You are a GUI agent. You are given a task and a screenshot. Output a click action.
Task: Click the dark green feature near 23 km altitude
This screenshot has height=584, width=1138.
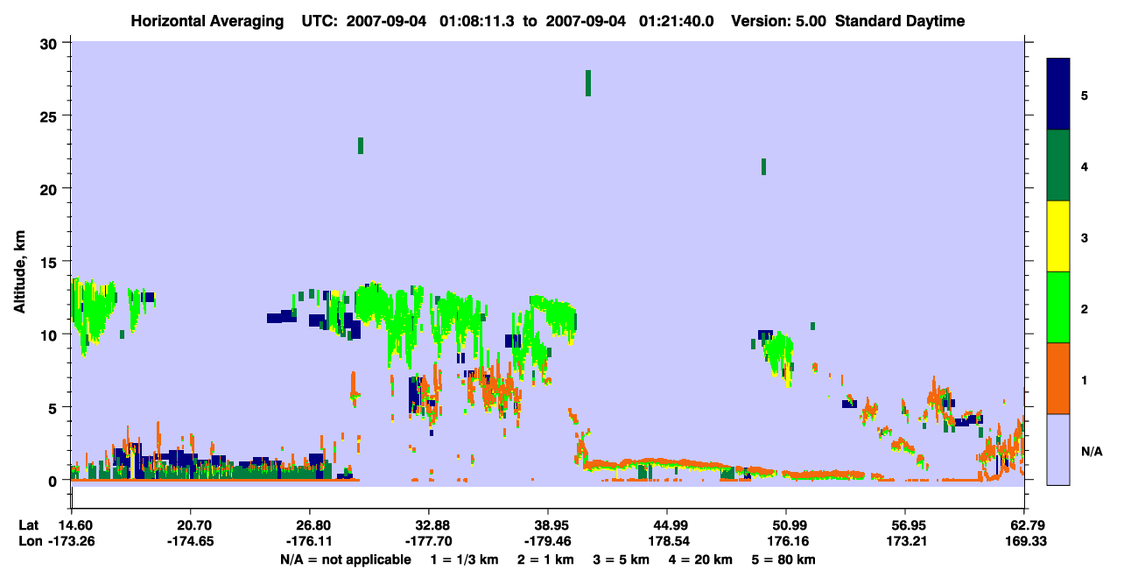coord(361,145)
